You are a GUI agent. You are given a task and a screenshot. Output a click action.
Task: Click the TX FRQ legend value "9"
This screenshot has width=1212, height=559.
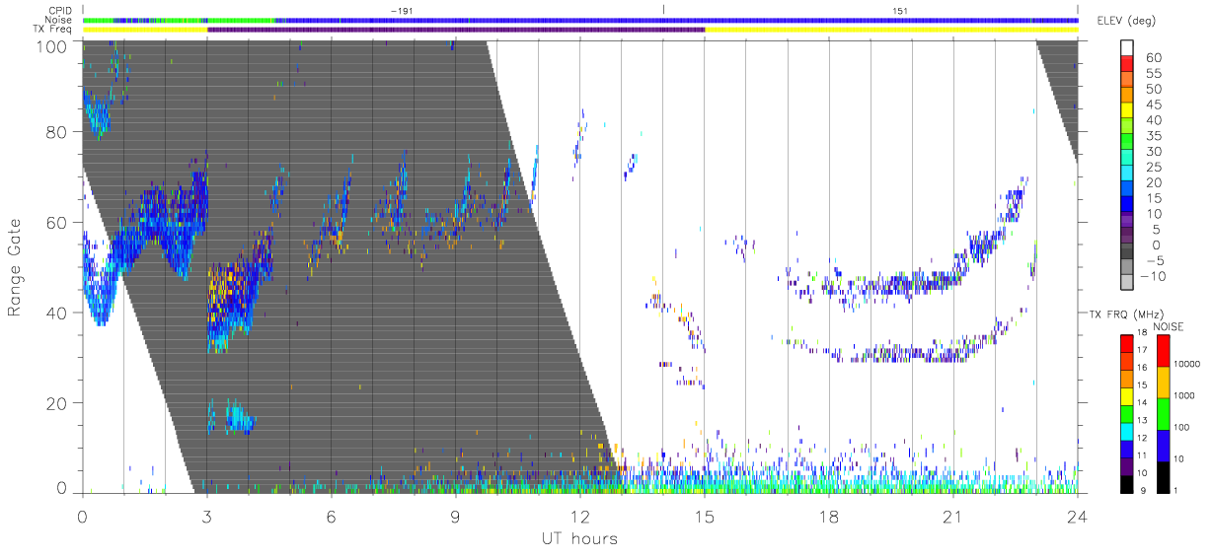[1144, 491]
